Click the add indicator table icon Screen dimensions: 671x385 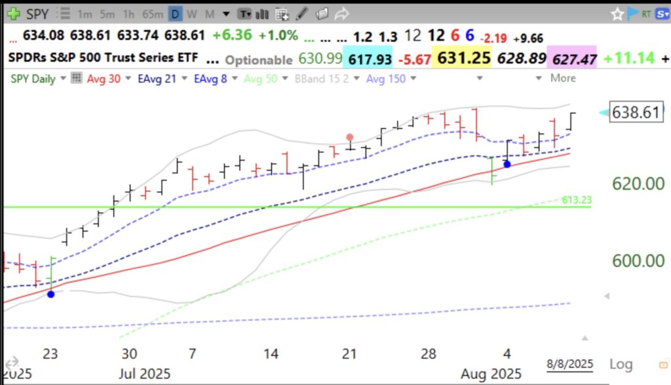(282, 14)
